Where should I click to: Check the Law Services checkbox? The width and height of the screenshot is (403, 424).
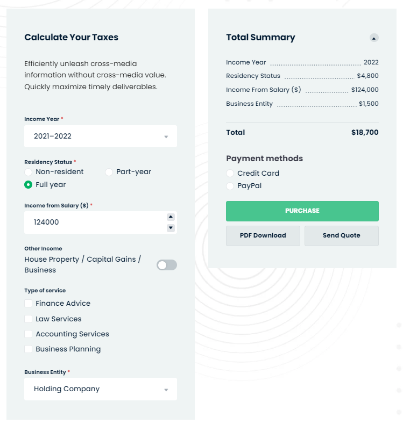click(x=29, y=319)
